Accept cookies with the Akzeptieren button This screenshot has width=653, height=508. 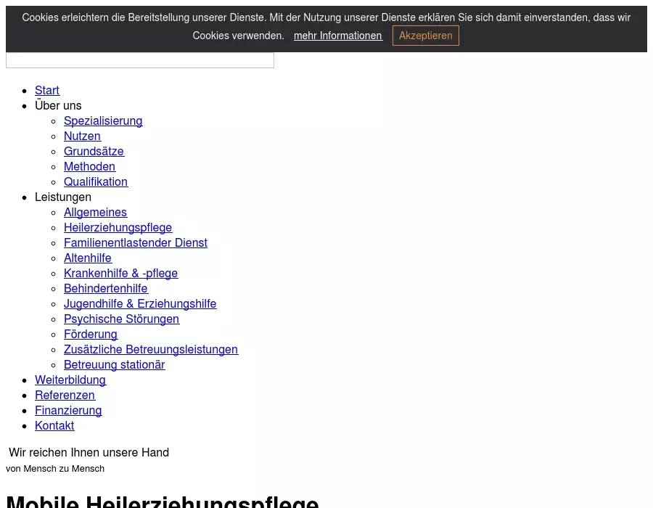[425, 36]
